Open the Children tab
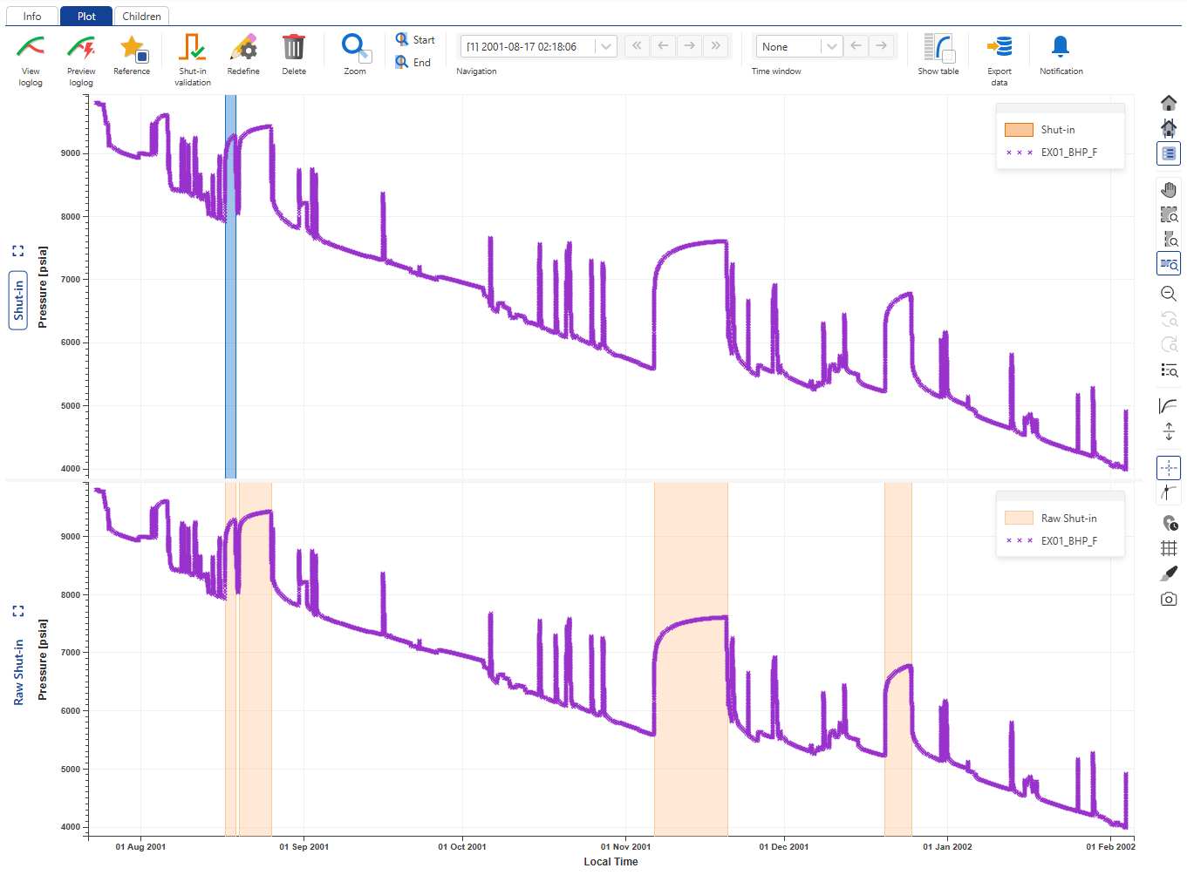Image resolution: width=1187 pixels, height=875 pixels. [141, 17]
